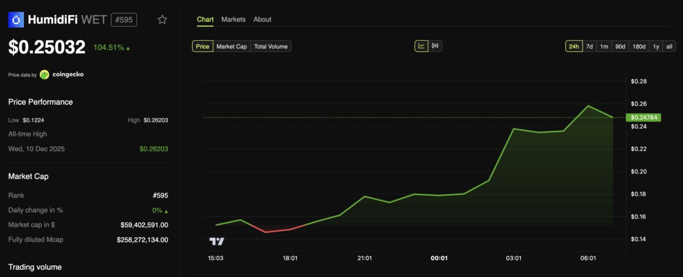The height and width of the screenshot is (277, 683).
Task: Click the #595 rank badge
Action: [x=124, y=20]
